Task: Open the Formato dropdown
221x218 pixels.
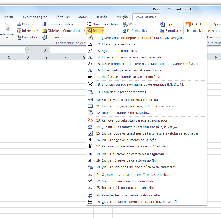Action: click(52, 37)
